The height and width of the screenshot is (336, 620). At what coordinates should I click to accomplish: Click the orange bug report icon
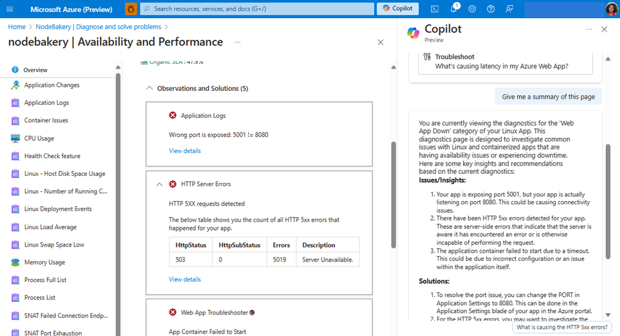[x=131, y=9]
